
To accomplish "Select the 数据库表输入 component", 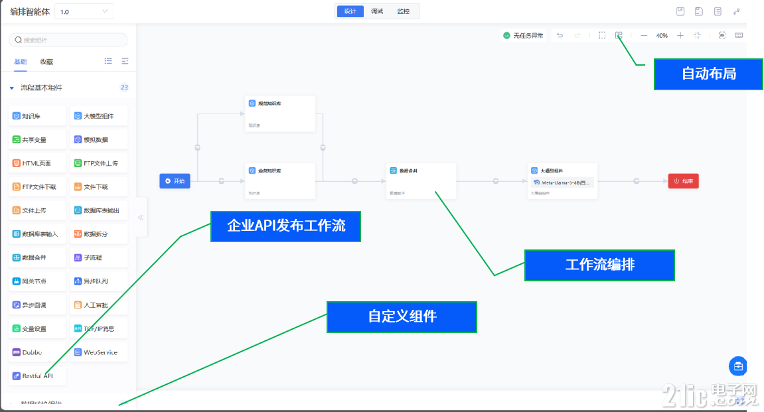I will [x=37, y=234].
